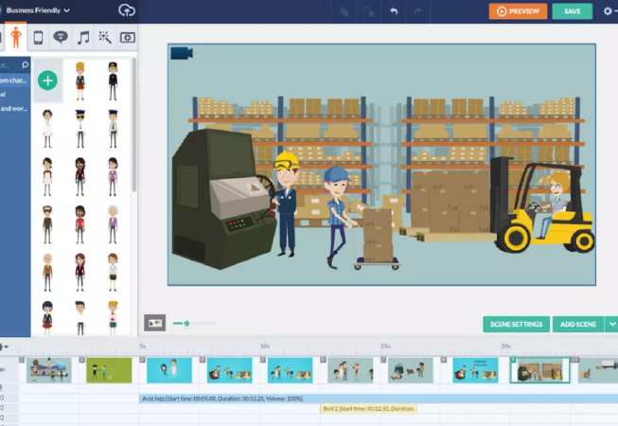
Task: Choose the gray-haired woman in purple character
Action: click(x=113, y=224)
